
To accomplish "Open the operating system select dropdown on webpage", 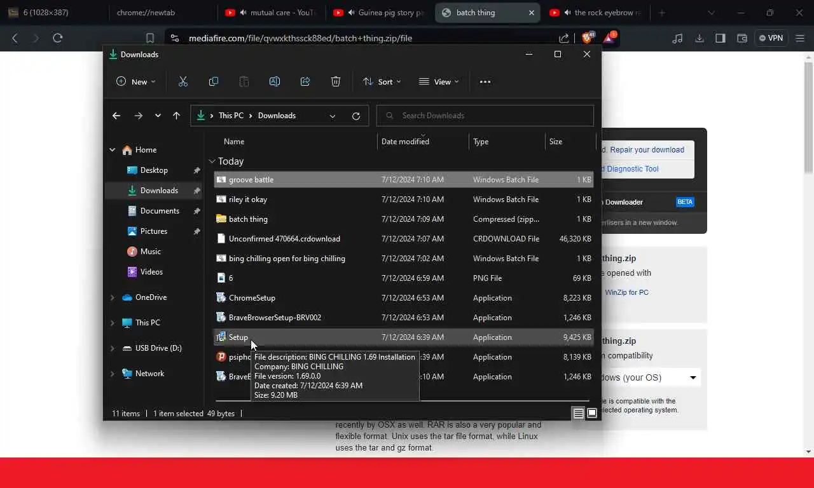I will click(651, 377).
